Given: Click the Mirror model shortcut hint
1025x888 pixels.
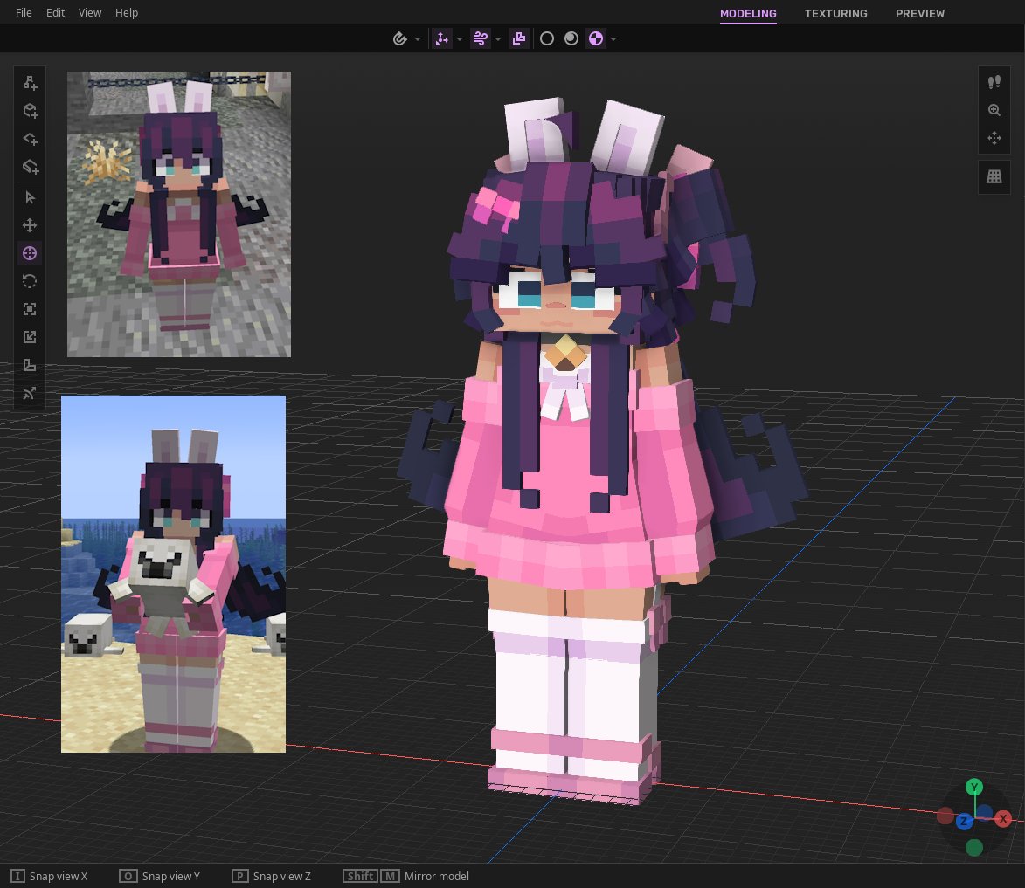Looking at the screenshot, I should coord(406,877).
